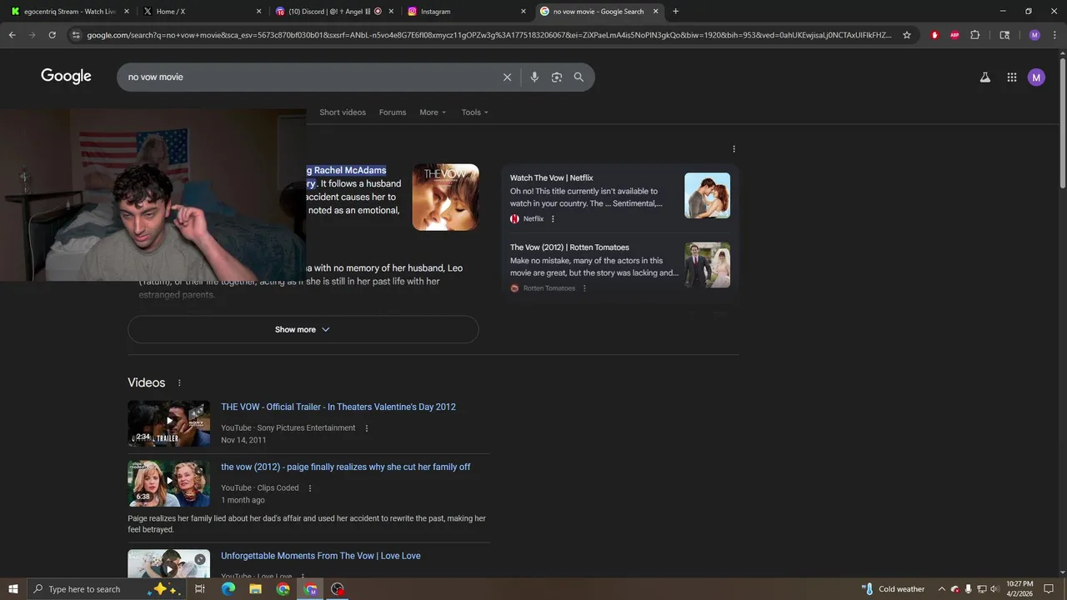Open The Vow movie poster image
Image resolution: width=1067 pixels, height=600 pixels.
pyautogui.click(x=445, y=197)
